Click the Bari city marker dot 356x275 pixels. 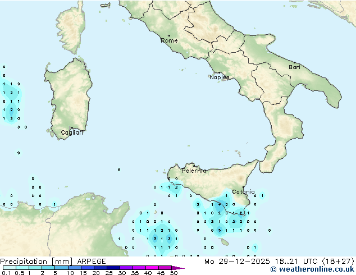[x=294, y=62]
